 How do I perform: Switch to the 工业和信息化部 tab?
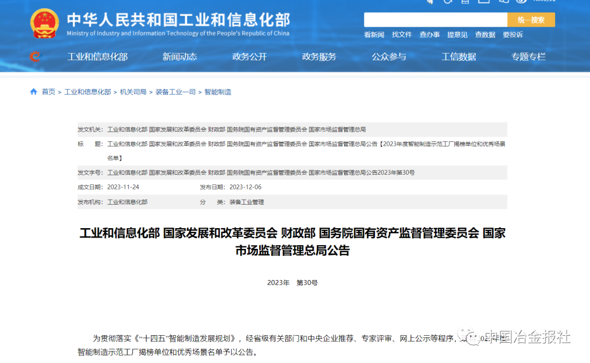point(97,57)
